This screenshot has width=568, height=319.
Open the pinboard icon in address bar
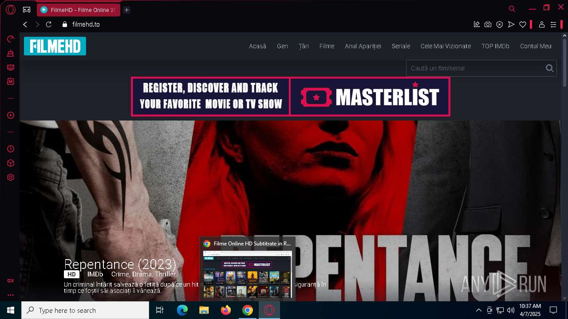[x=477, y=24]
